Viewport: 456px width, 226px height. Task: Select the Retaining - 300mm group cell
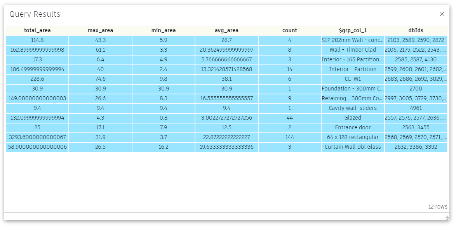coord(353,98)
